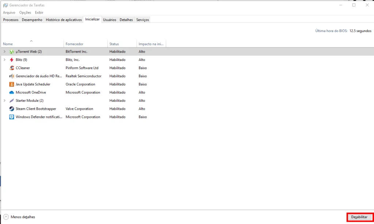The width and height of the screenshot is (374, 224).
Task: Expand the Starter Module (2) group
Action: (x=4, y=101)
